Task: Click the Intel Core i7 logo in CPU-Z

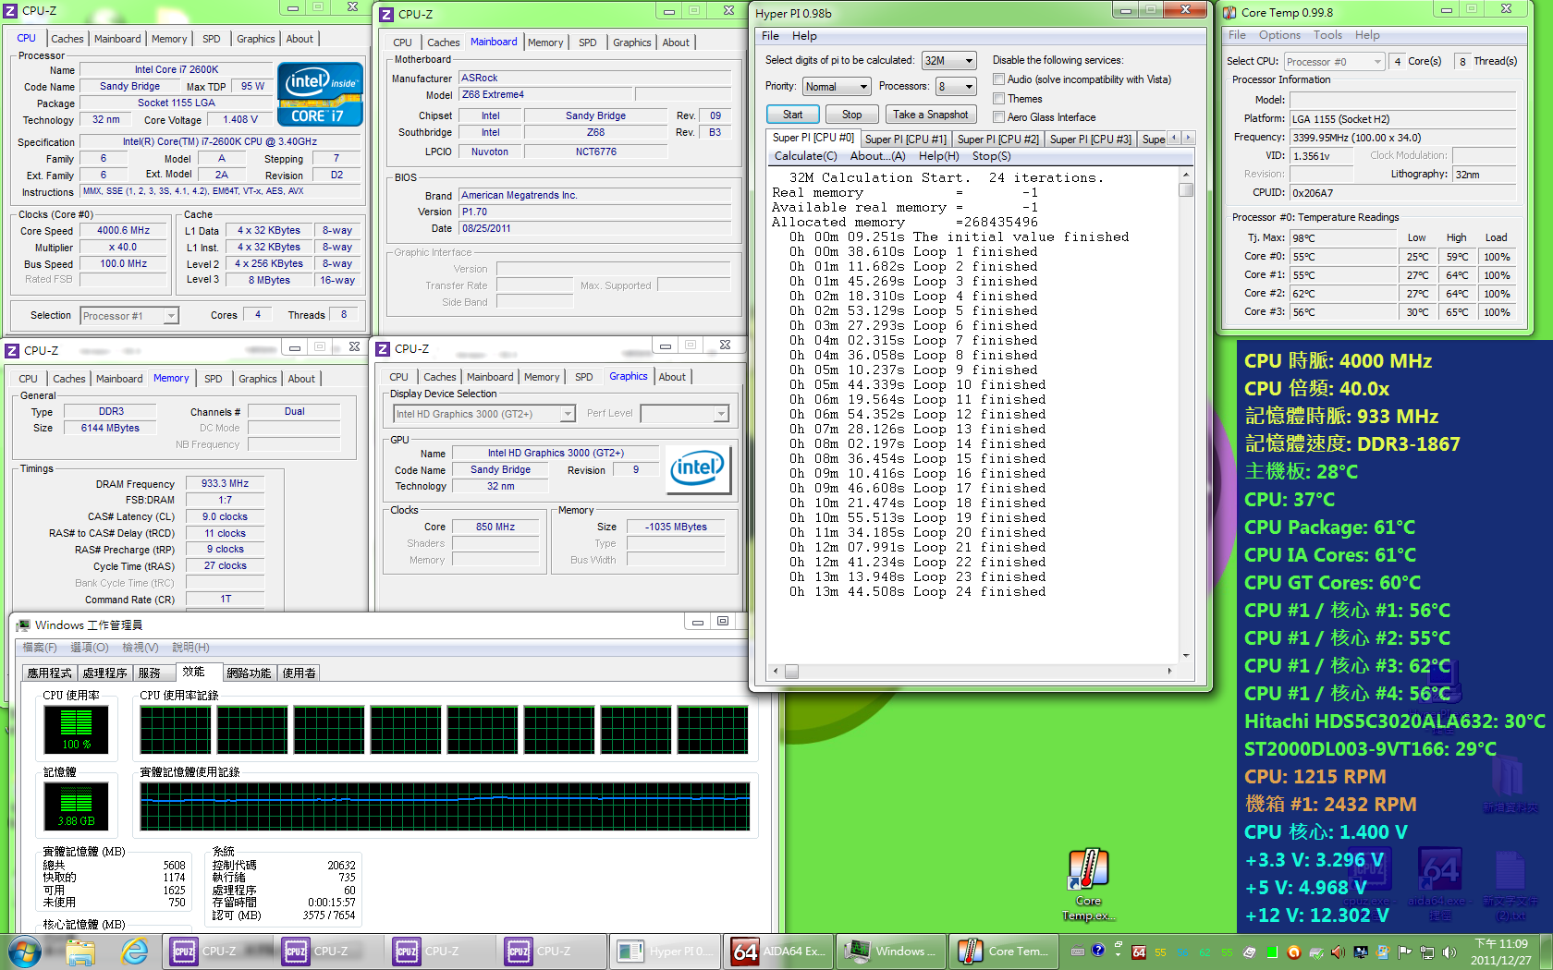Action: coord(320,94)
